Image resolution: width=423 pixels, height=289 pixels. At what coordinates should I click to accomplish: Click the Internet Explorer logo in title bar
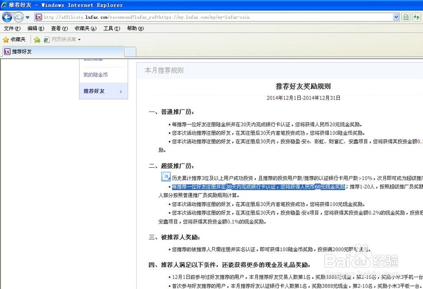4,5
